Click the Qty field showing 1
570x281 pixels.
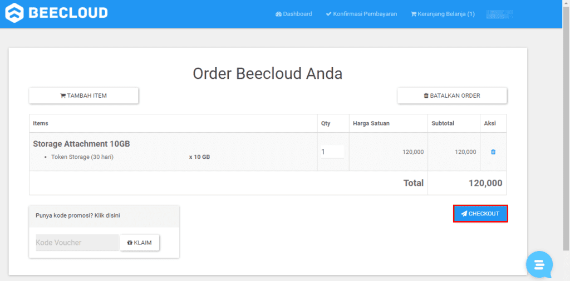[x=332, y=152]
